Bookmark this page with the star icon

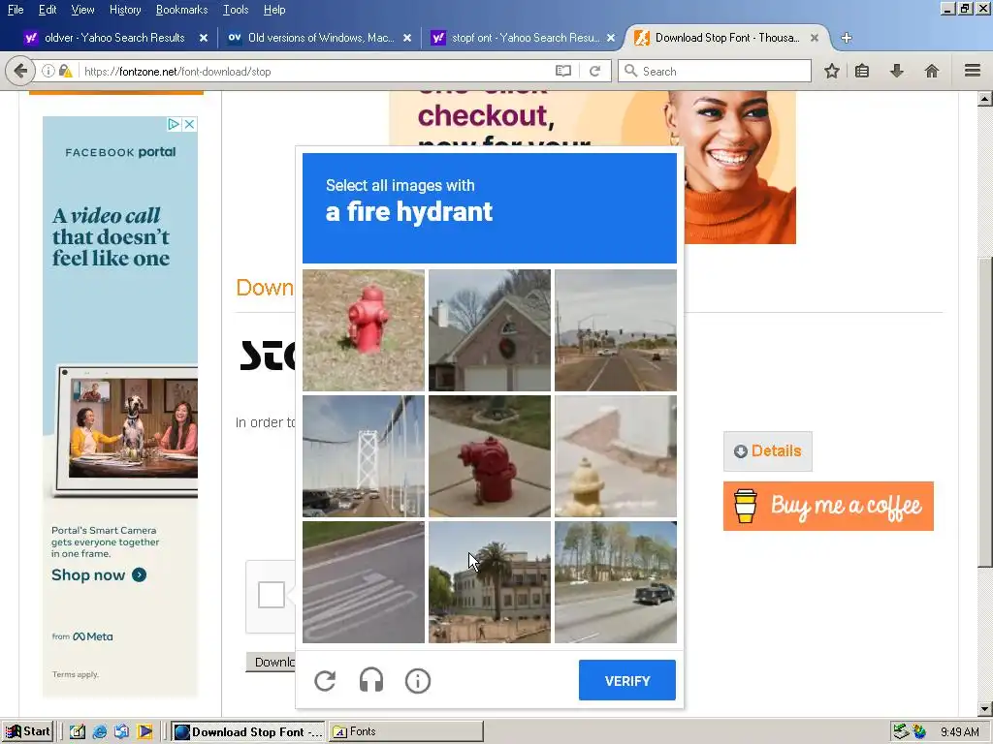click(831, 71)
